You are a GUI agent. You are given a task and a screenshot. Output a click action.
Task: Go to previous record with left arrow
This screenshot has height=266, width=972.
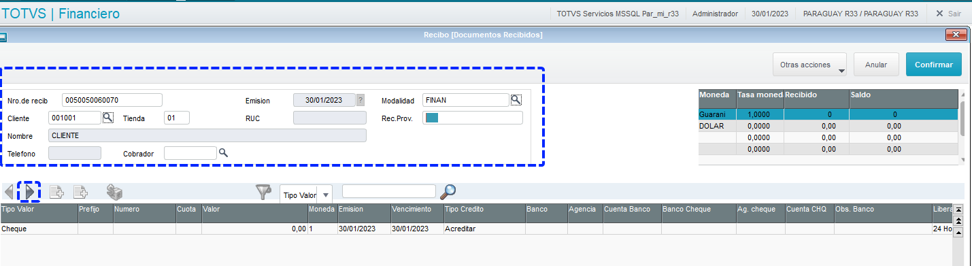point(9,193)
